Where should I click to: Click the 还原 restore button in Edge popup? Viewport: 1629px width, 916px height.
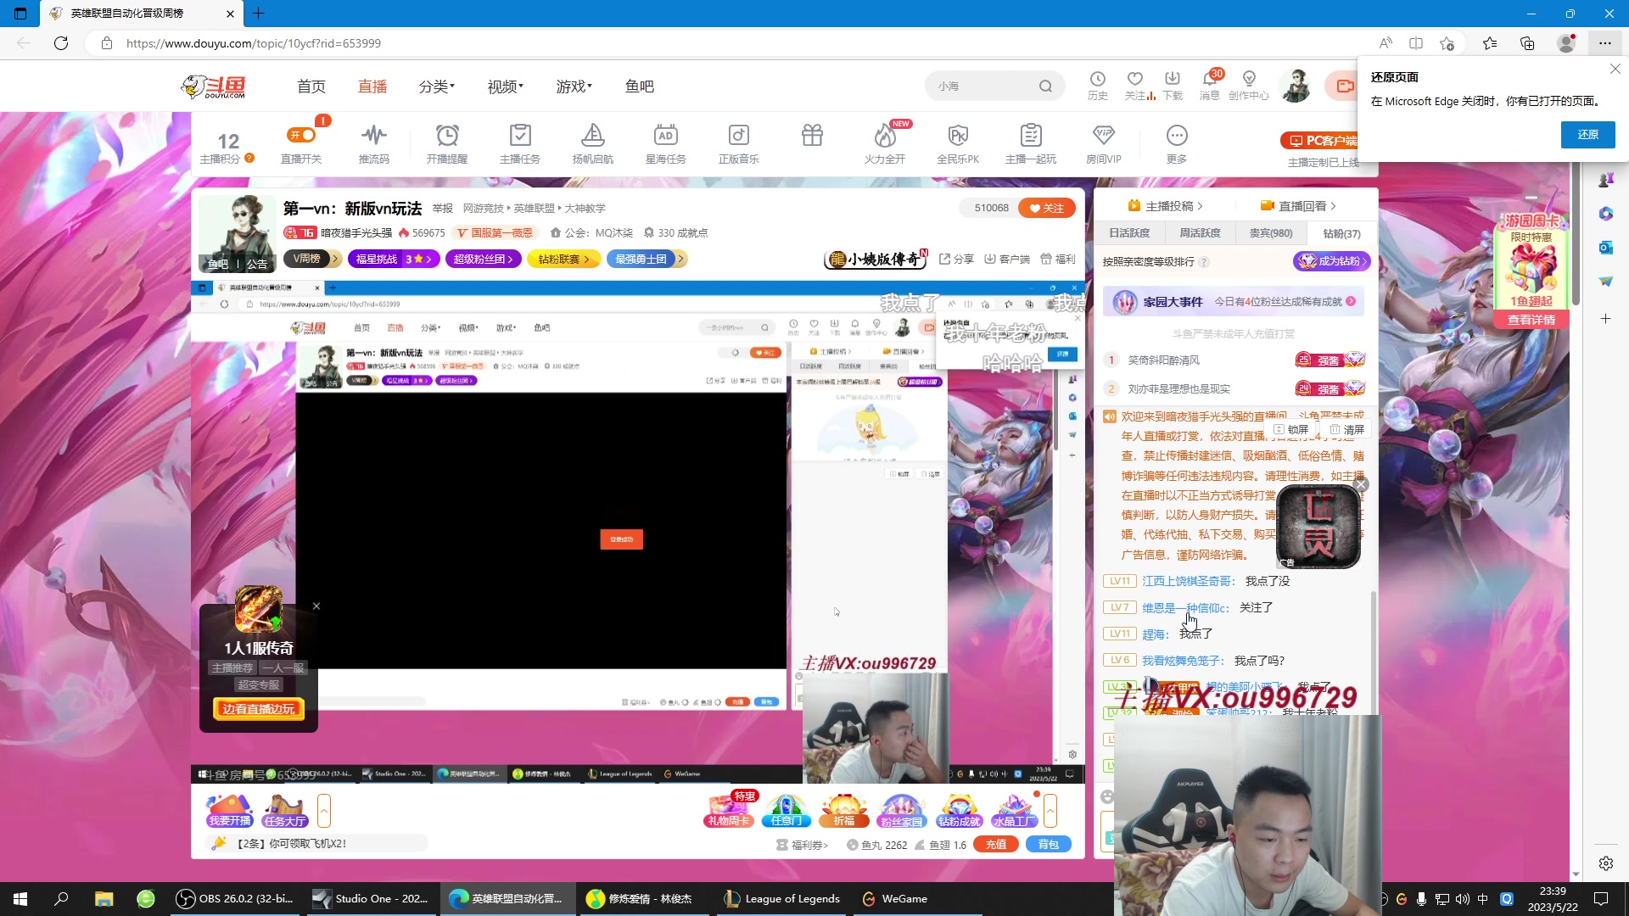[1587, 134]
